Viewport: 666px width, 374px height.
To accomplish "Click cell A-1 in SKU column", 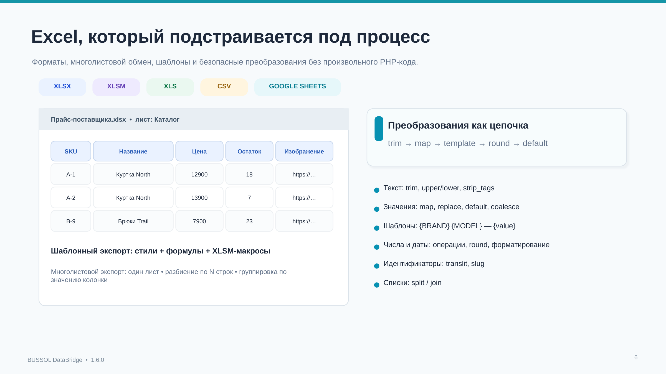I will point(71,174).
